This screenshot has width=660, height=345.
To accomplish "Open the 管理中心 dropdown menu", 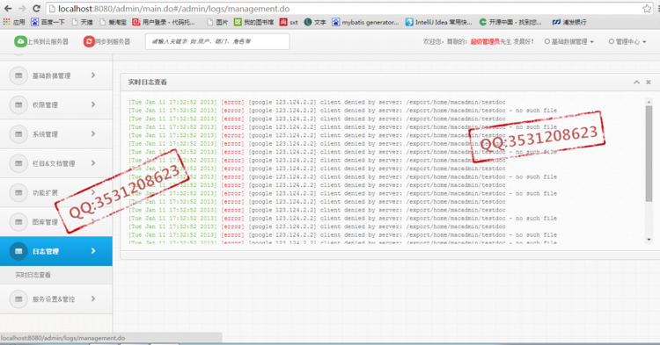I will 627,41.
